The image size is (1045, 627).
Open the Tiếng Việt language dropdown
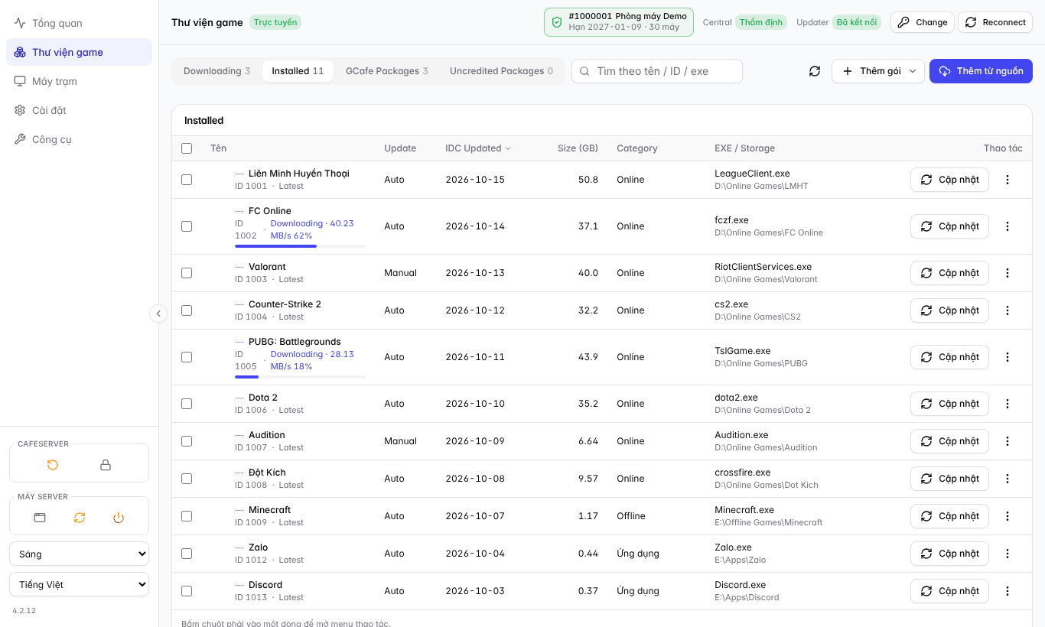(x=80, y=584)
